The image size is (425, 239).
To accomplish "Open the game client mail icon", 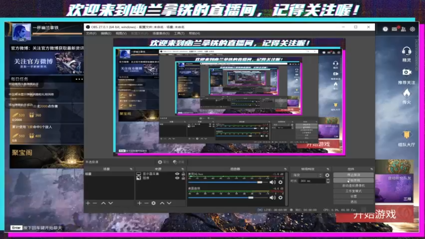I will (394, 29).
